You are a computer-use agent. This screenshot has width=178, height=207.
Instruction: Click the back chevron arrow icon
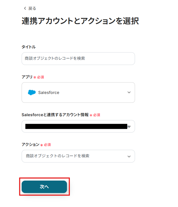click(x=25, y=9)
